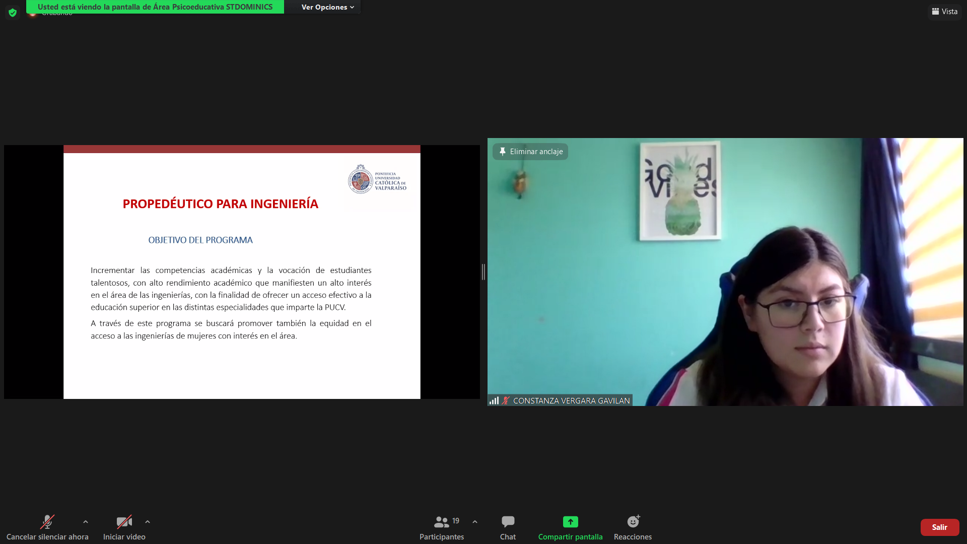Open the Participantes panel icon
This screenshot has width=967, height=544.
coord(441,522)
